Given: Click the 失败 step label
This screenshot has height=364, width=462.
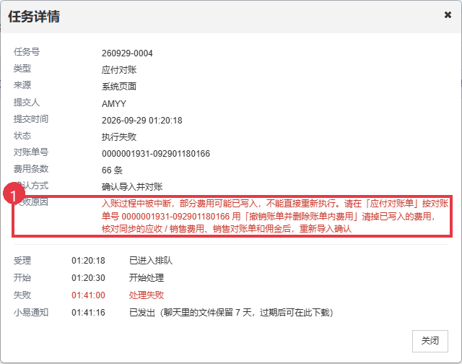Looking at the screenshot, I should (x=22, y=295).
